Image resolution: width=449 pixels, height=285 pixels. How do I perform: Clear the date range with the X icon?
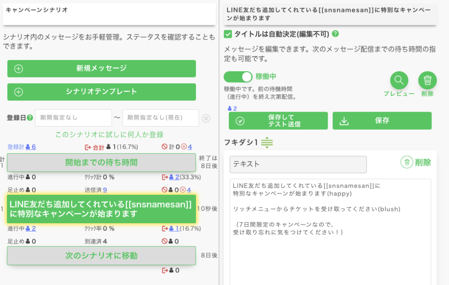(x=206, y=118)
